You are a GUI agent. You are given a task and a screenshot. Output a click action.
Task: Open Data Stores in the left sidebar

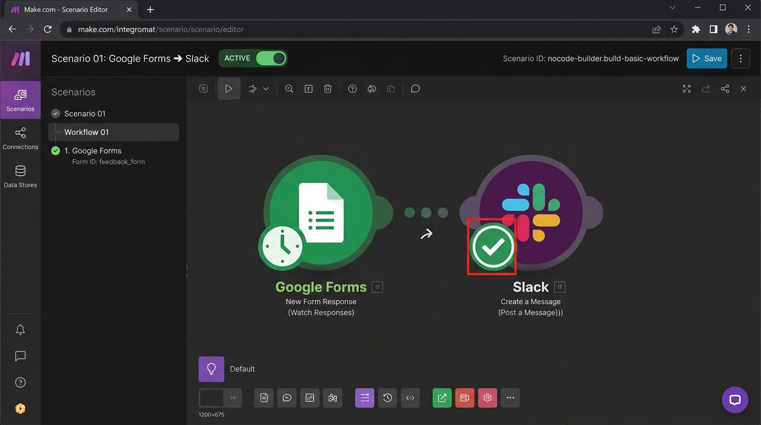[x=20, y=176]
